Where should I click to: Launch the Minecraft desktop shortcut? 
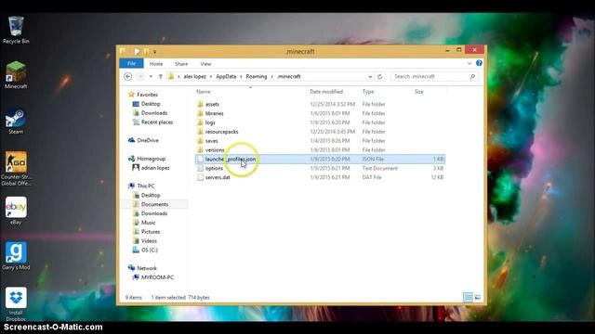click(x=16, y=75)
